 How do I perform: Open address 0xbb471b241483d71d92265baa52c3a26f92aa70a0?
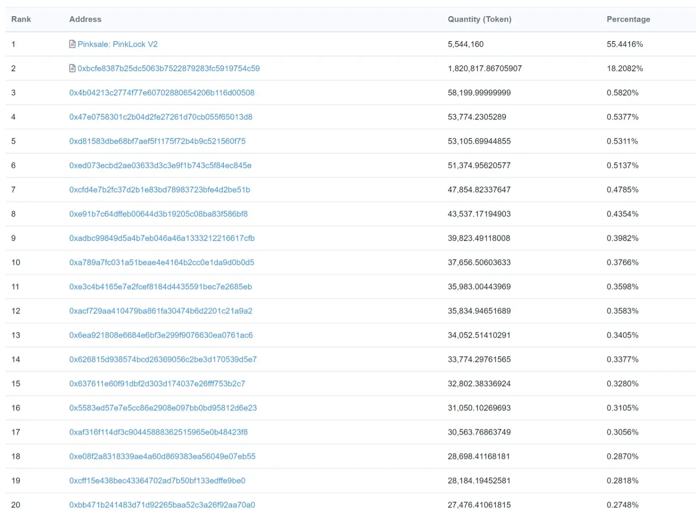[x=162, y=504]
